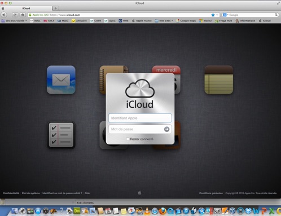Check the Rester connecté checkbox

[128, 139]
